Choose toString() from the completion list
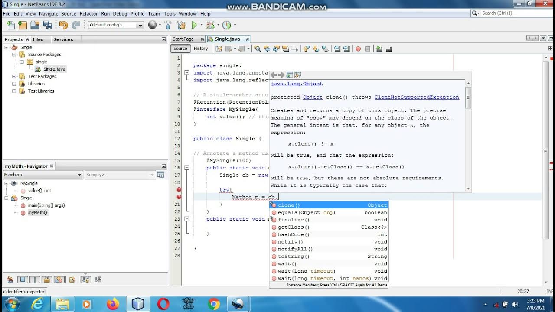Viewport: 555px width, 312px height. [329, 257]
